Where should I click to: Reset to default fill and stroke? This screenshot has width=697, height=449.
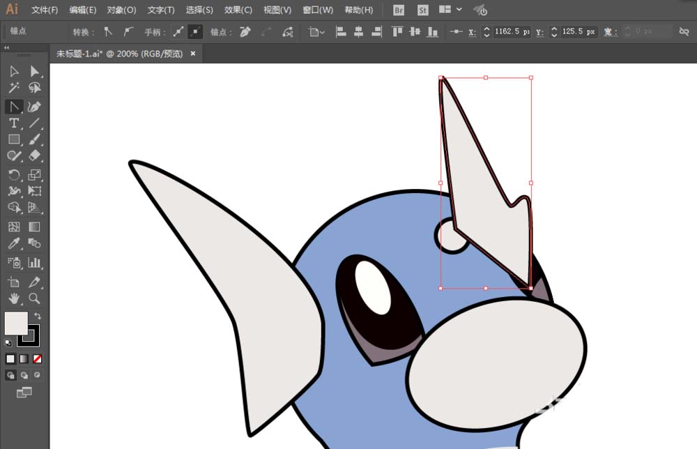click(x=8, y=342)
